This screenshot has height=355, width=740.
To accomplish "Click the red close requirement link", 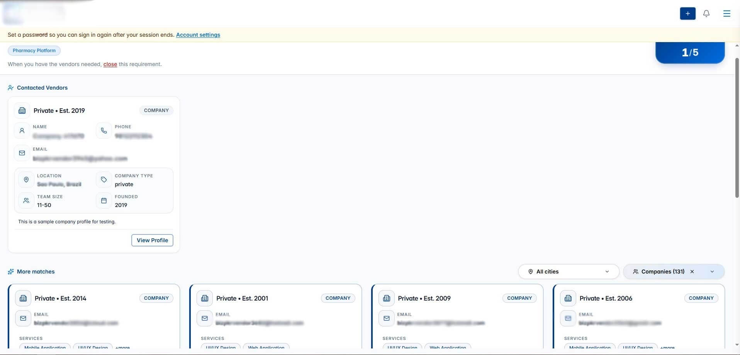I will [x=110, y=64].
